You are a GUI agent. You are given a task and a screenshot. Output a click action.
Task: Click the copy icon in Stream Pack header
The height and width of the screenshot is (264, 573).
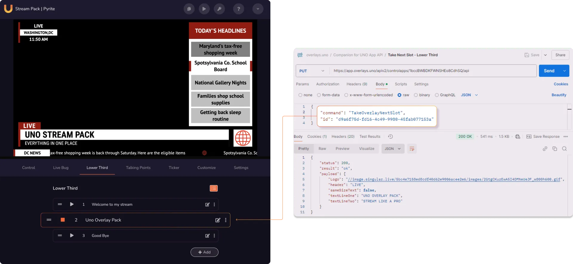coord(189,9)
